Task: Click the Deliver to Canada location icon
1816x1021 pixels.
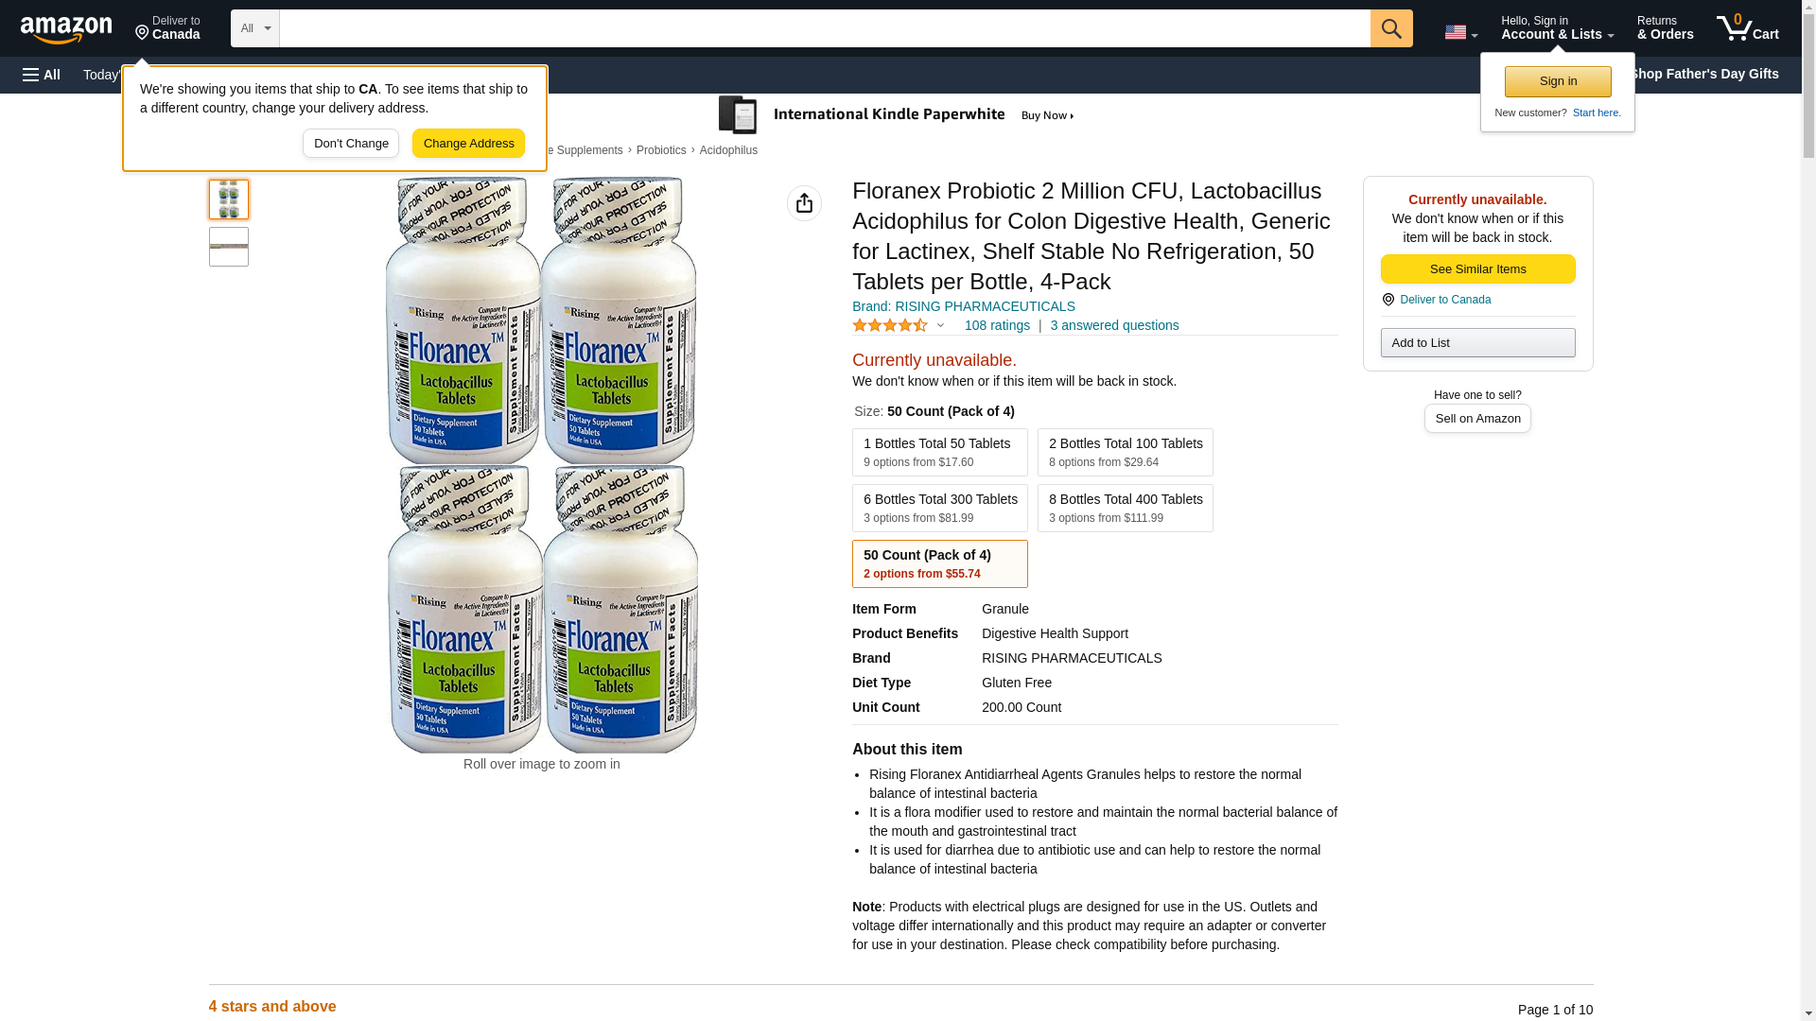Action: (x=1388, y=300)
